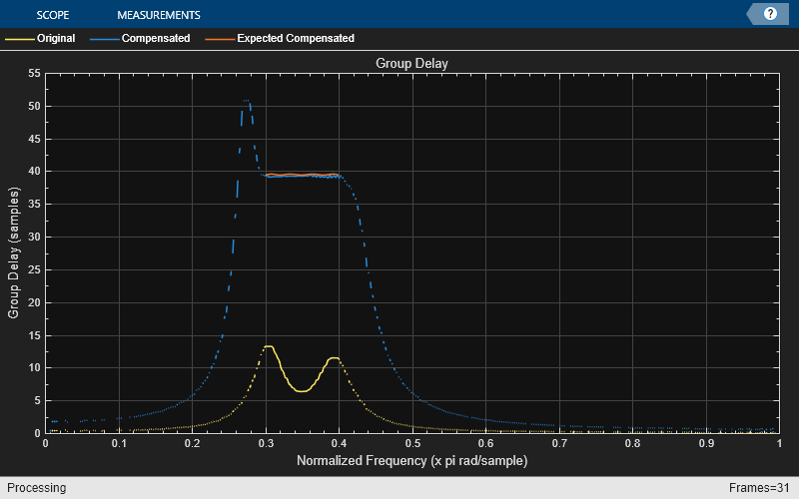Click the help question mark icon
The height and width of the screenshot is (499, 799).
pos(770,14)
